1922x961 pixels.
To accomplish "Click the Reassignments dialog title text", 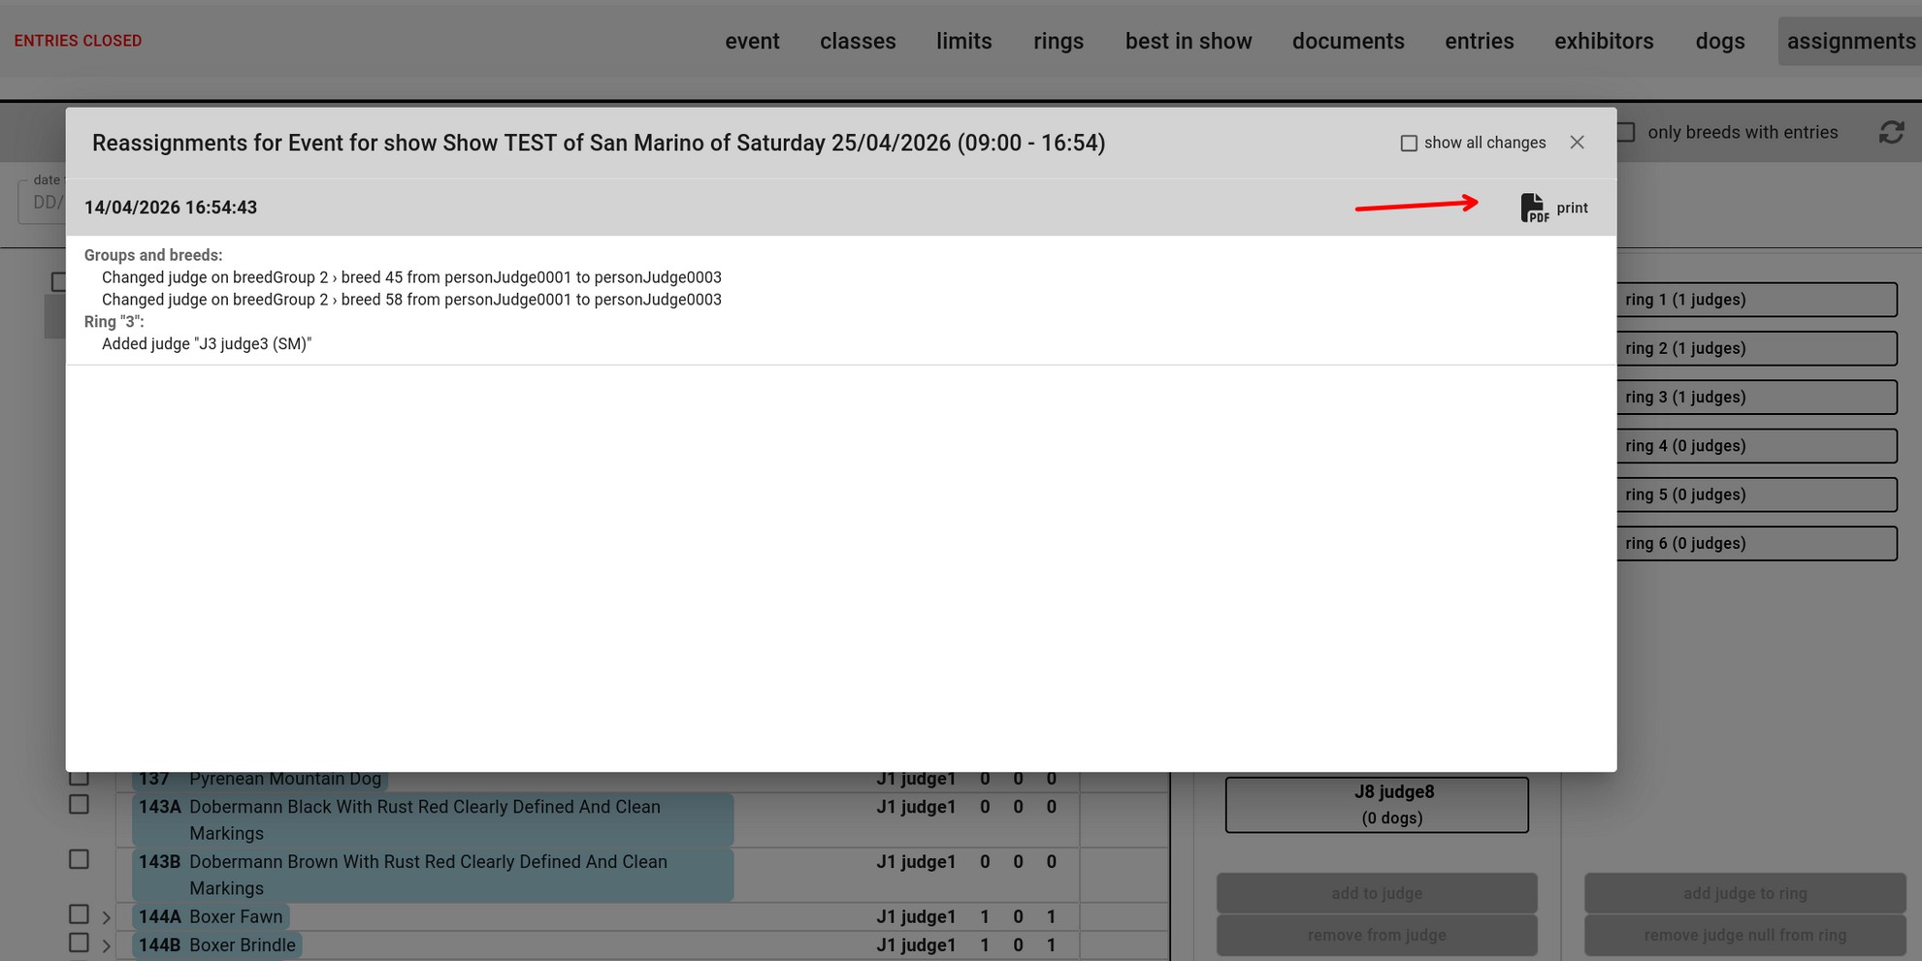I will tap(599, 144).
